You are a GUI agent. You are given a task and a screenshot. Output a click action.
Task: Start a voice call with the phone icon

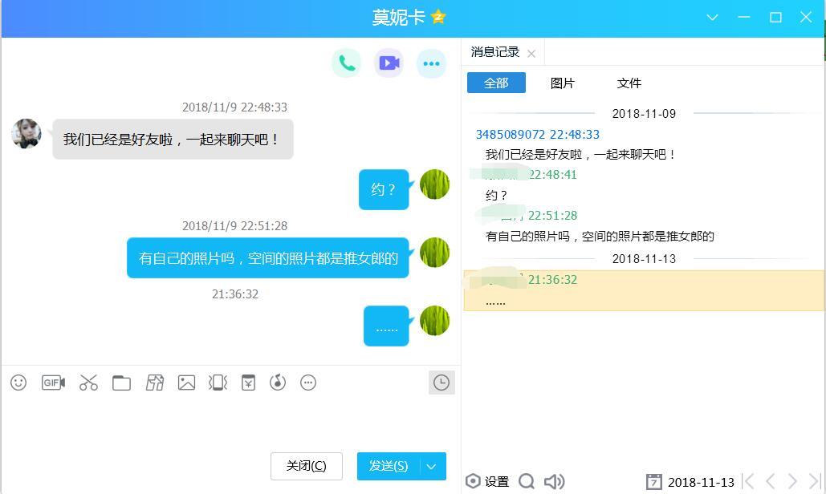tap(346, 63)
